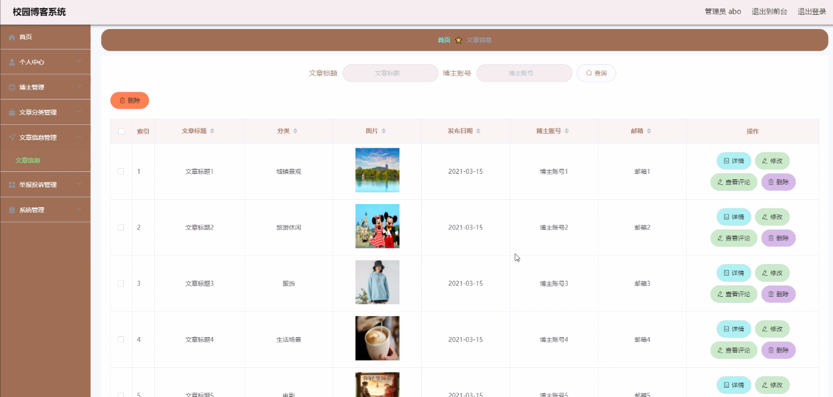The height and width of the screenshot is (397, 833).
Task: Check the row 1 checkbox
Action: pyautogui.click(x=121, y=171)
